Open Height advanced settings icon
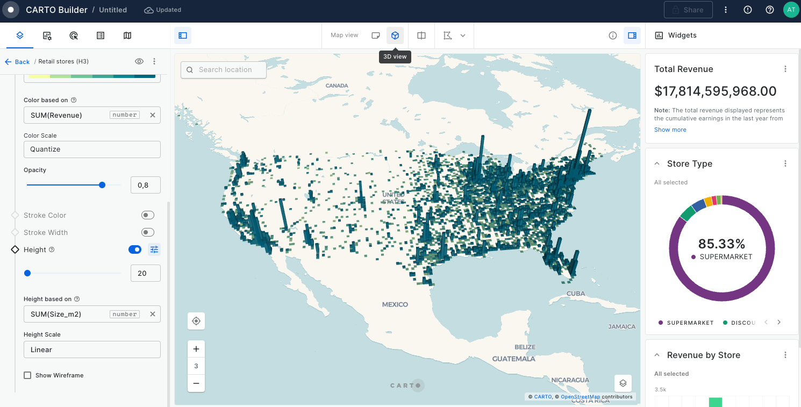 tap(154, 249)
